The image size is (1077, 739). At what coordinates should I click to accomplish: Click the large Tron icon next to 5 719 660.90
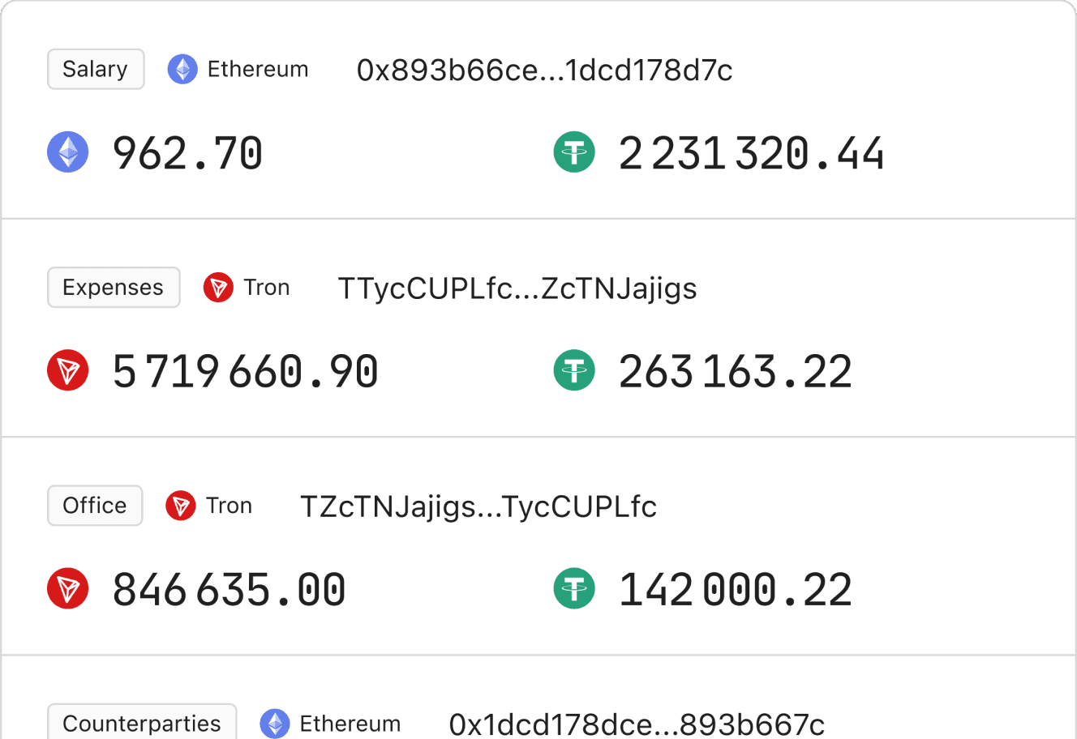pyautogui.click(x=68, y=370)
